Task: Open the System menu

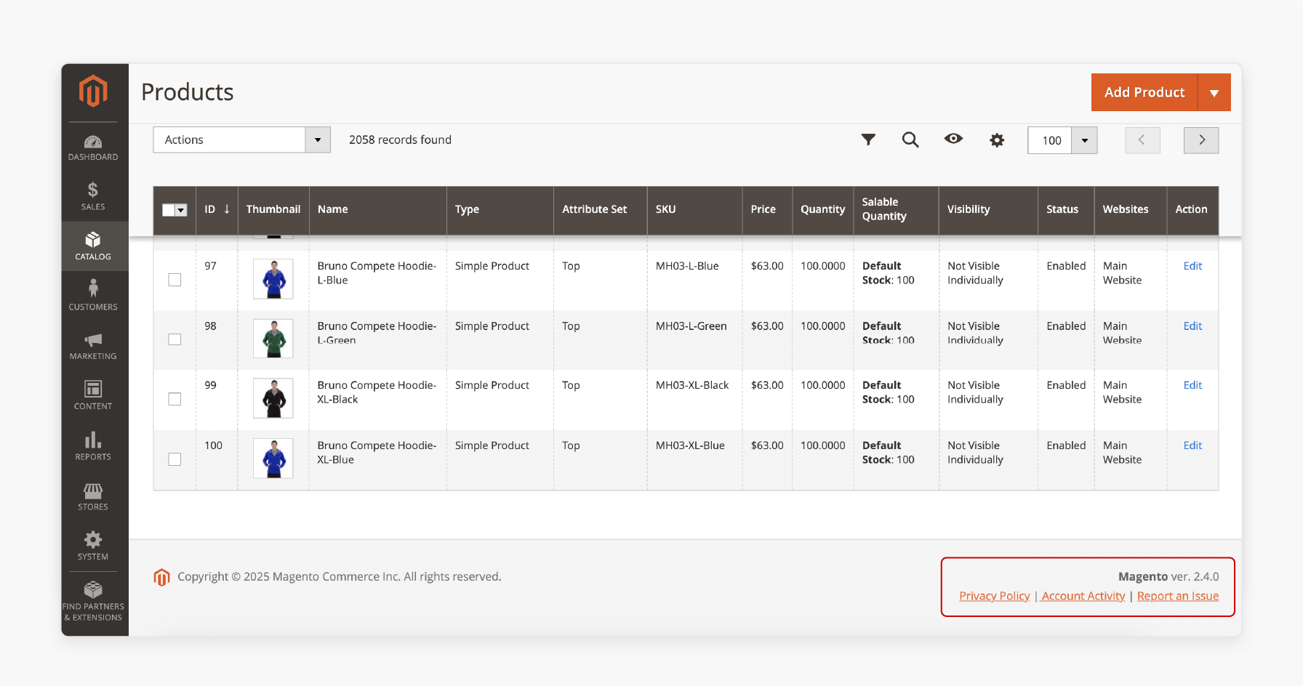Action: click(x=93, y=546)
